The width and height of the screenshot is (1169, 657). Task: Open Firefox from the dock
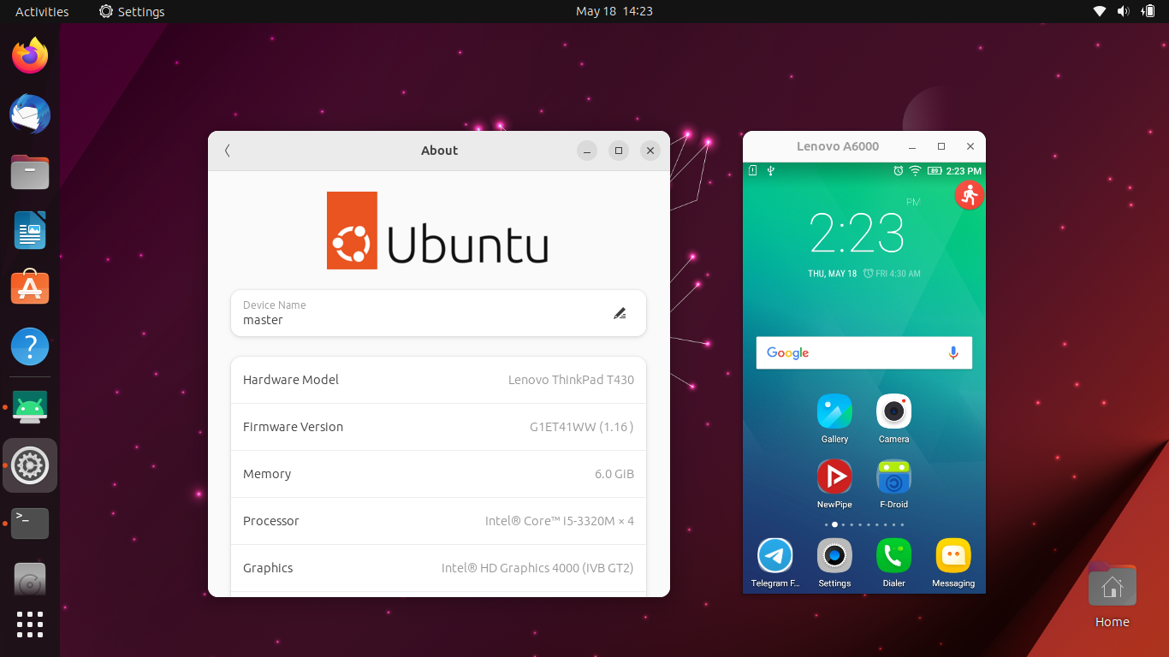point(30,56)
